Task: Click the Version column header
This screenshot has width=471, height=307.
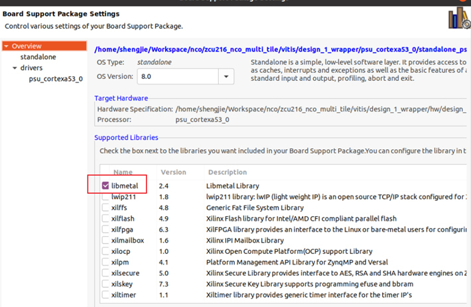Action: click(x=173, y=172)
